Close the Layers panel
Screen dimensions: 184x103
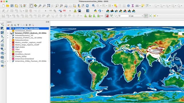pyautogui.click(x=49, y=22)
